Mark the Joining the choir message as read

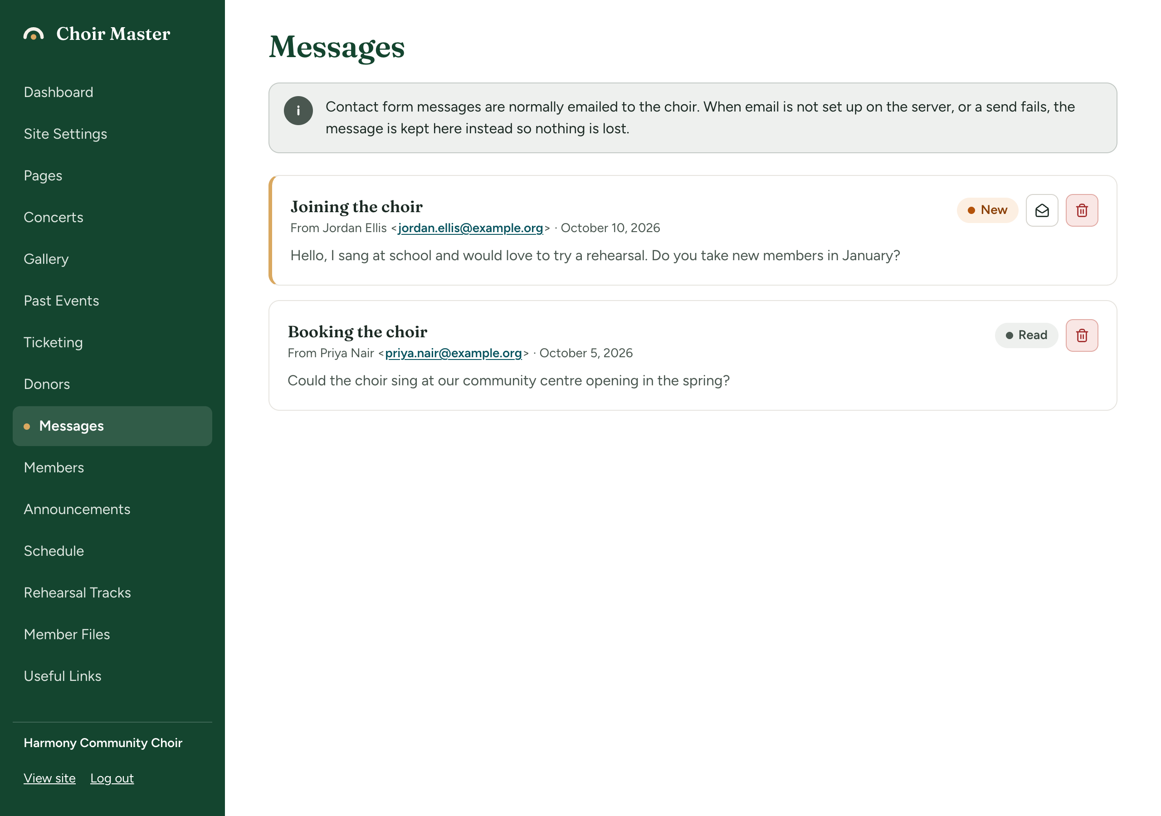[1042, 210]
